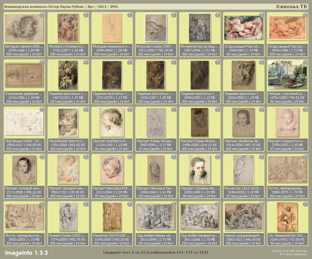Select Сад любви (левая часть) thumbnail
312x259 pixels.
tap(156, 217)
